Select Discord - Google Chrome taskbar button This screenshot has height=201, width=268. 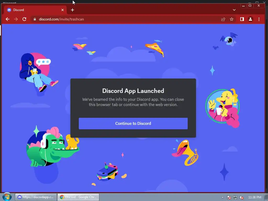78,197
